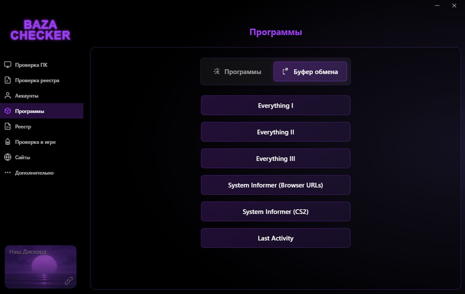The width and height of the screenshot is (465, 294).
Task: Launch System Informer (Browser URLs)
Action: pyautogui.click(x=276, y=185)
